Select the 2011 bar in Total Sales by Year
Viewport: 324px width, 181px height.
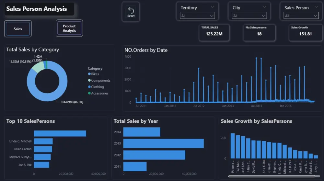click(x=135, y=166)
